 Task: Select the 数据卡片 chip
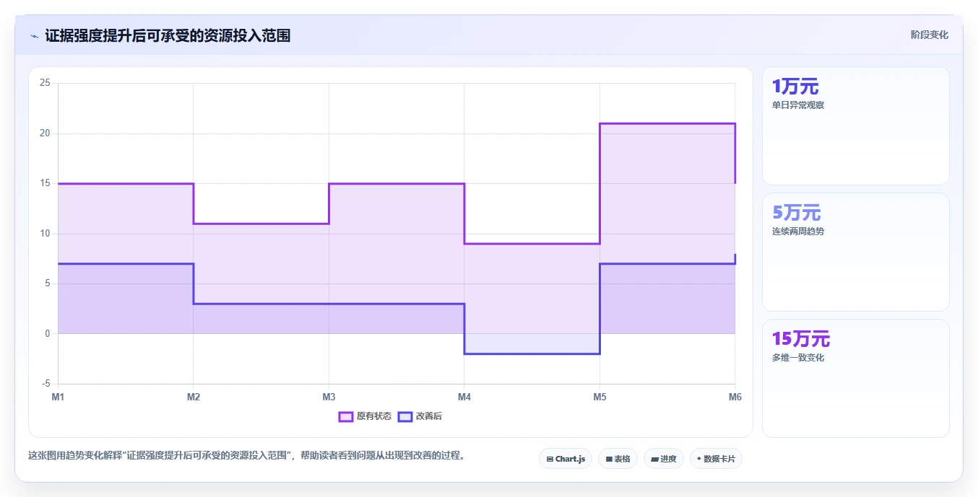[x=716, y=459]
